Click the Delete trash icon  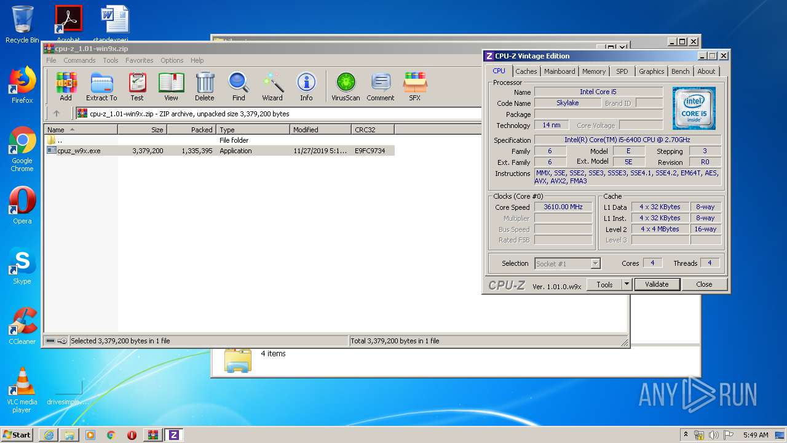click(205, 86)
